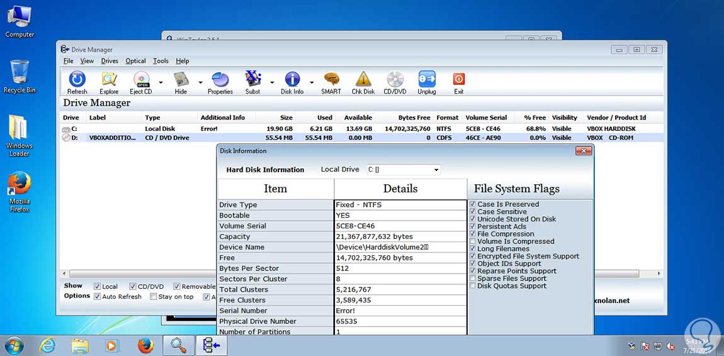Select the Mozilla Firefox desktop shortcut
Viewport: 724px width, 356px height.
20,192
